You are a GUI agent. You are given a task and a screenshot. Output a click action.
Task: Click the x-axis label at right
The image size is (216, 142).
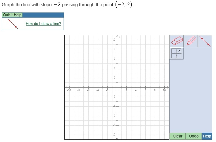[x=167, y=84]
